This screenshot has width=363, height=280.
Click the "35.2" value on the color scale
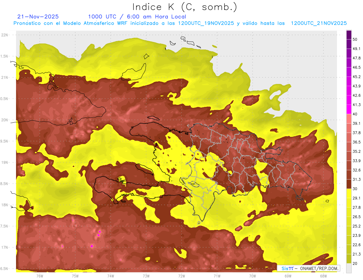(357, 151)
